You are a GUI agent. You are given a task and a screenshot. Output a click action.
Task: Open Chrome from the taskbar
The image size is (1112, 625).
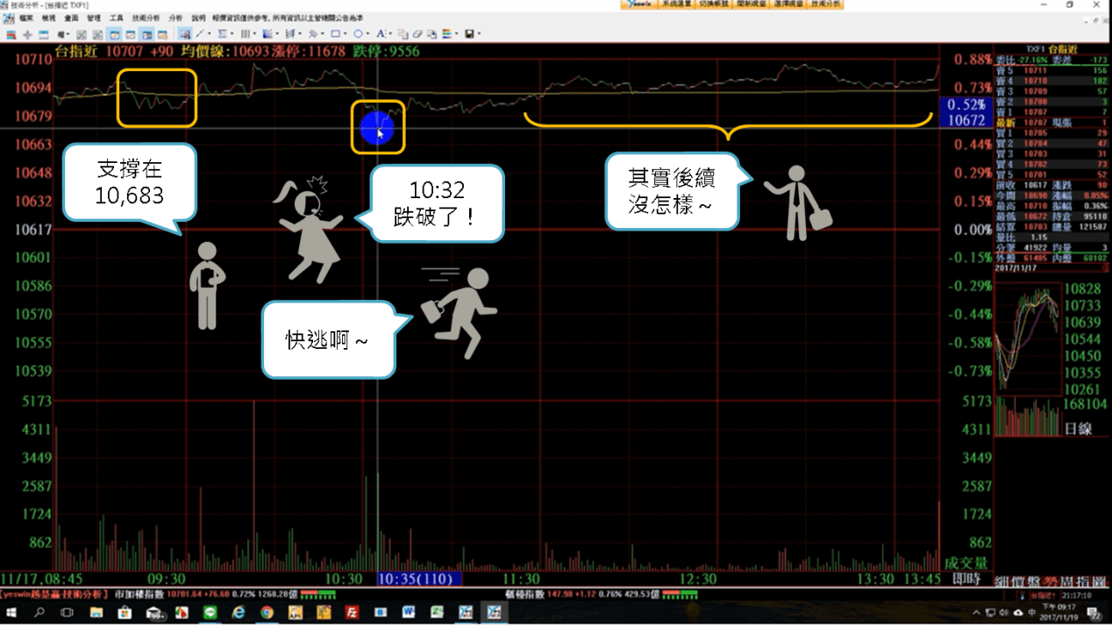pos(267,613)
